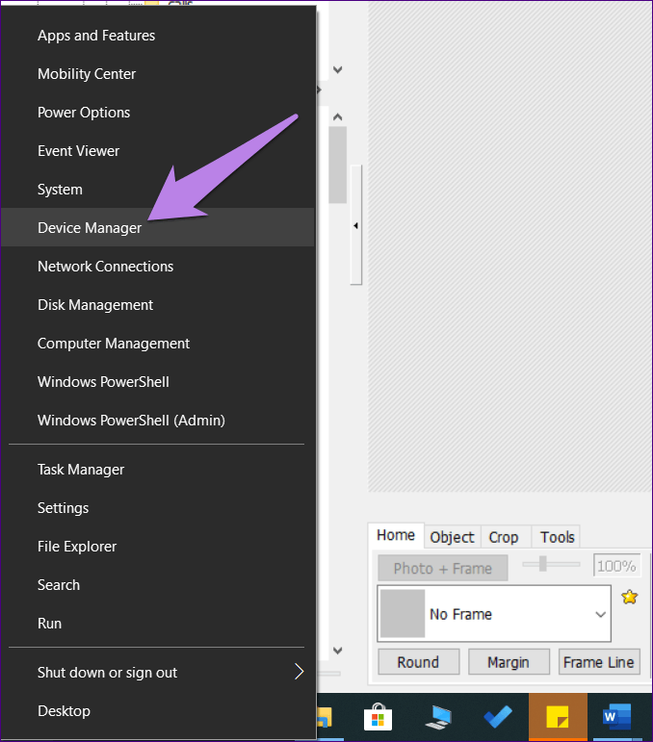Image resolution: width=653 pixels, height=742 pixels.
Task: Switch to the Object tab
Action: 452,537
